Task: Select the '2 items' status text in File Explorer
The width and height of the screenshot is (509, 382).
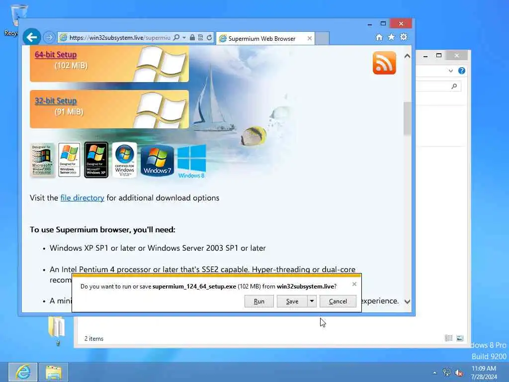Action: click(94, 338)
